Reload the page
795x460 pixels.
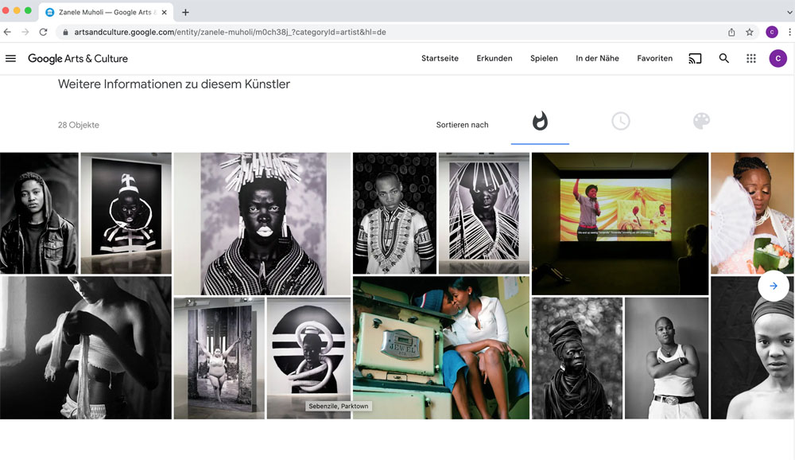(43, 32)
